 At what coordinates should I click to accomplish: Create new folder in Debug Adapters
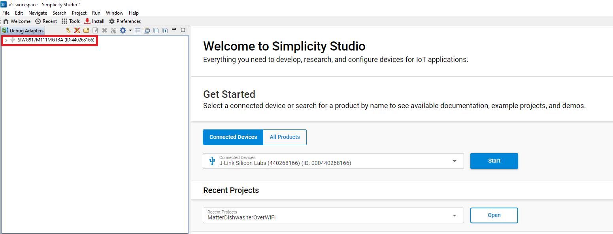tap(86, 30)
